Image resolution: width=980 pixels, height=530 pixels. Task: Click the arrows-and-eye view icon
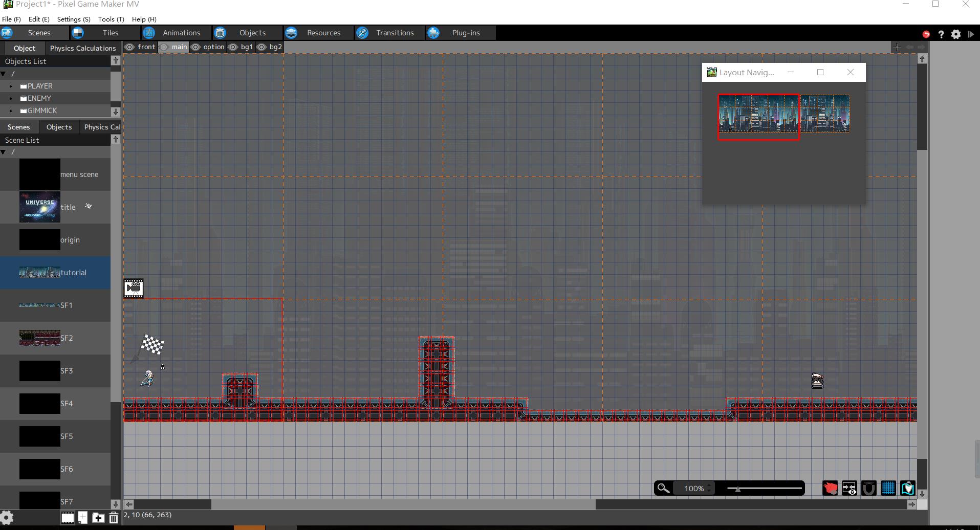pyautogui.click(x=849, y=489)
